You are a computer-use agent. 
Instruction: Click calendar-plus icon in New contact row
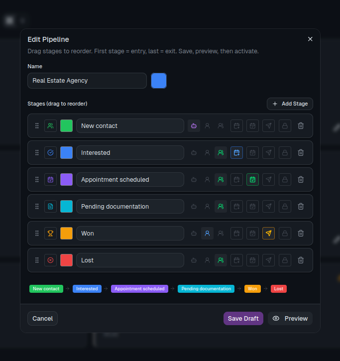tap(236, 125)
